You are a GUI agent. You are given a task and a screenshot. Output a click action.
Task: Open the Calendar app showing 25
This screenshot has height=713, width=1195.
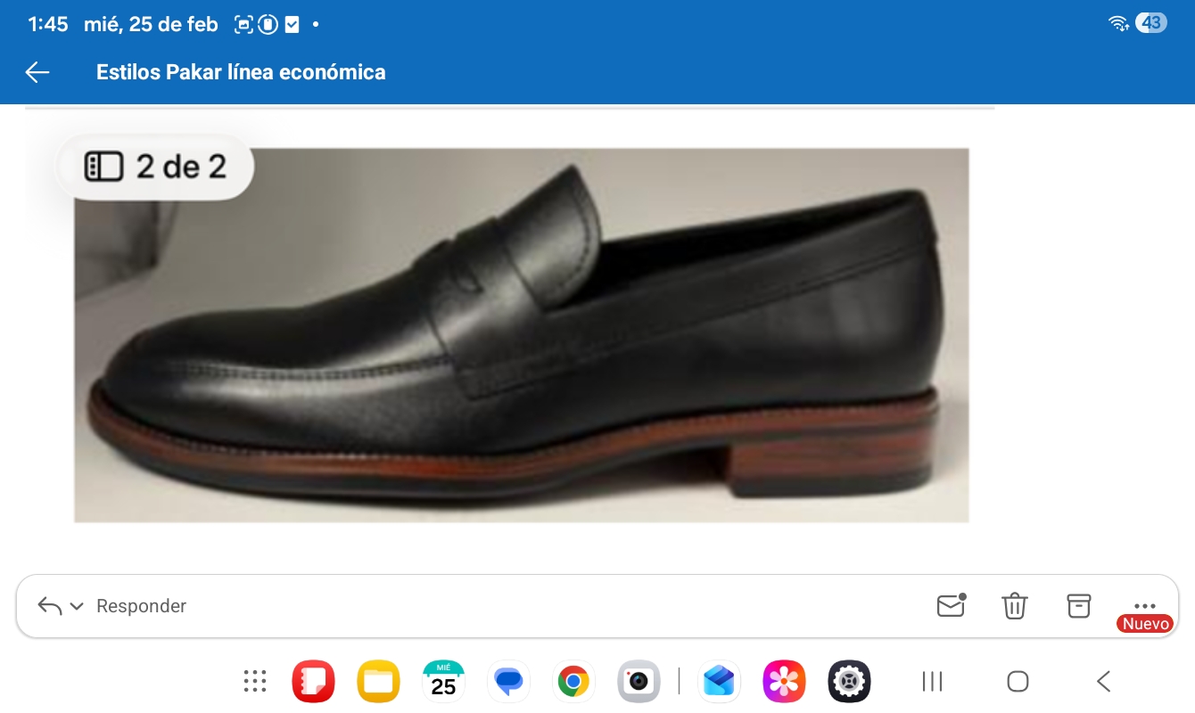[x=443, y=682]
